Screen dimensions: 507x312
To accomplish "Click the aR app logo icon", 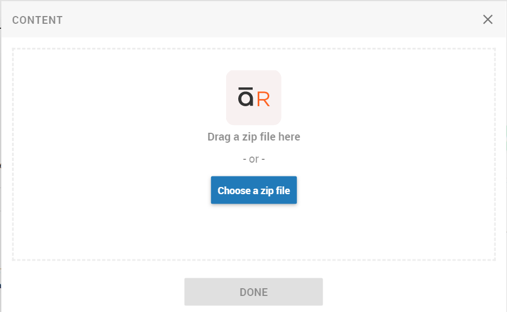I will (x=254, y=97).
